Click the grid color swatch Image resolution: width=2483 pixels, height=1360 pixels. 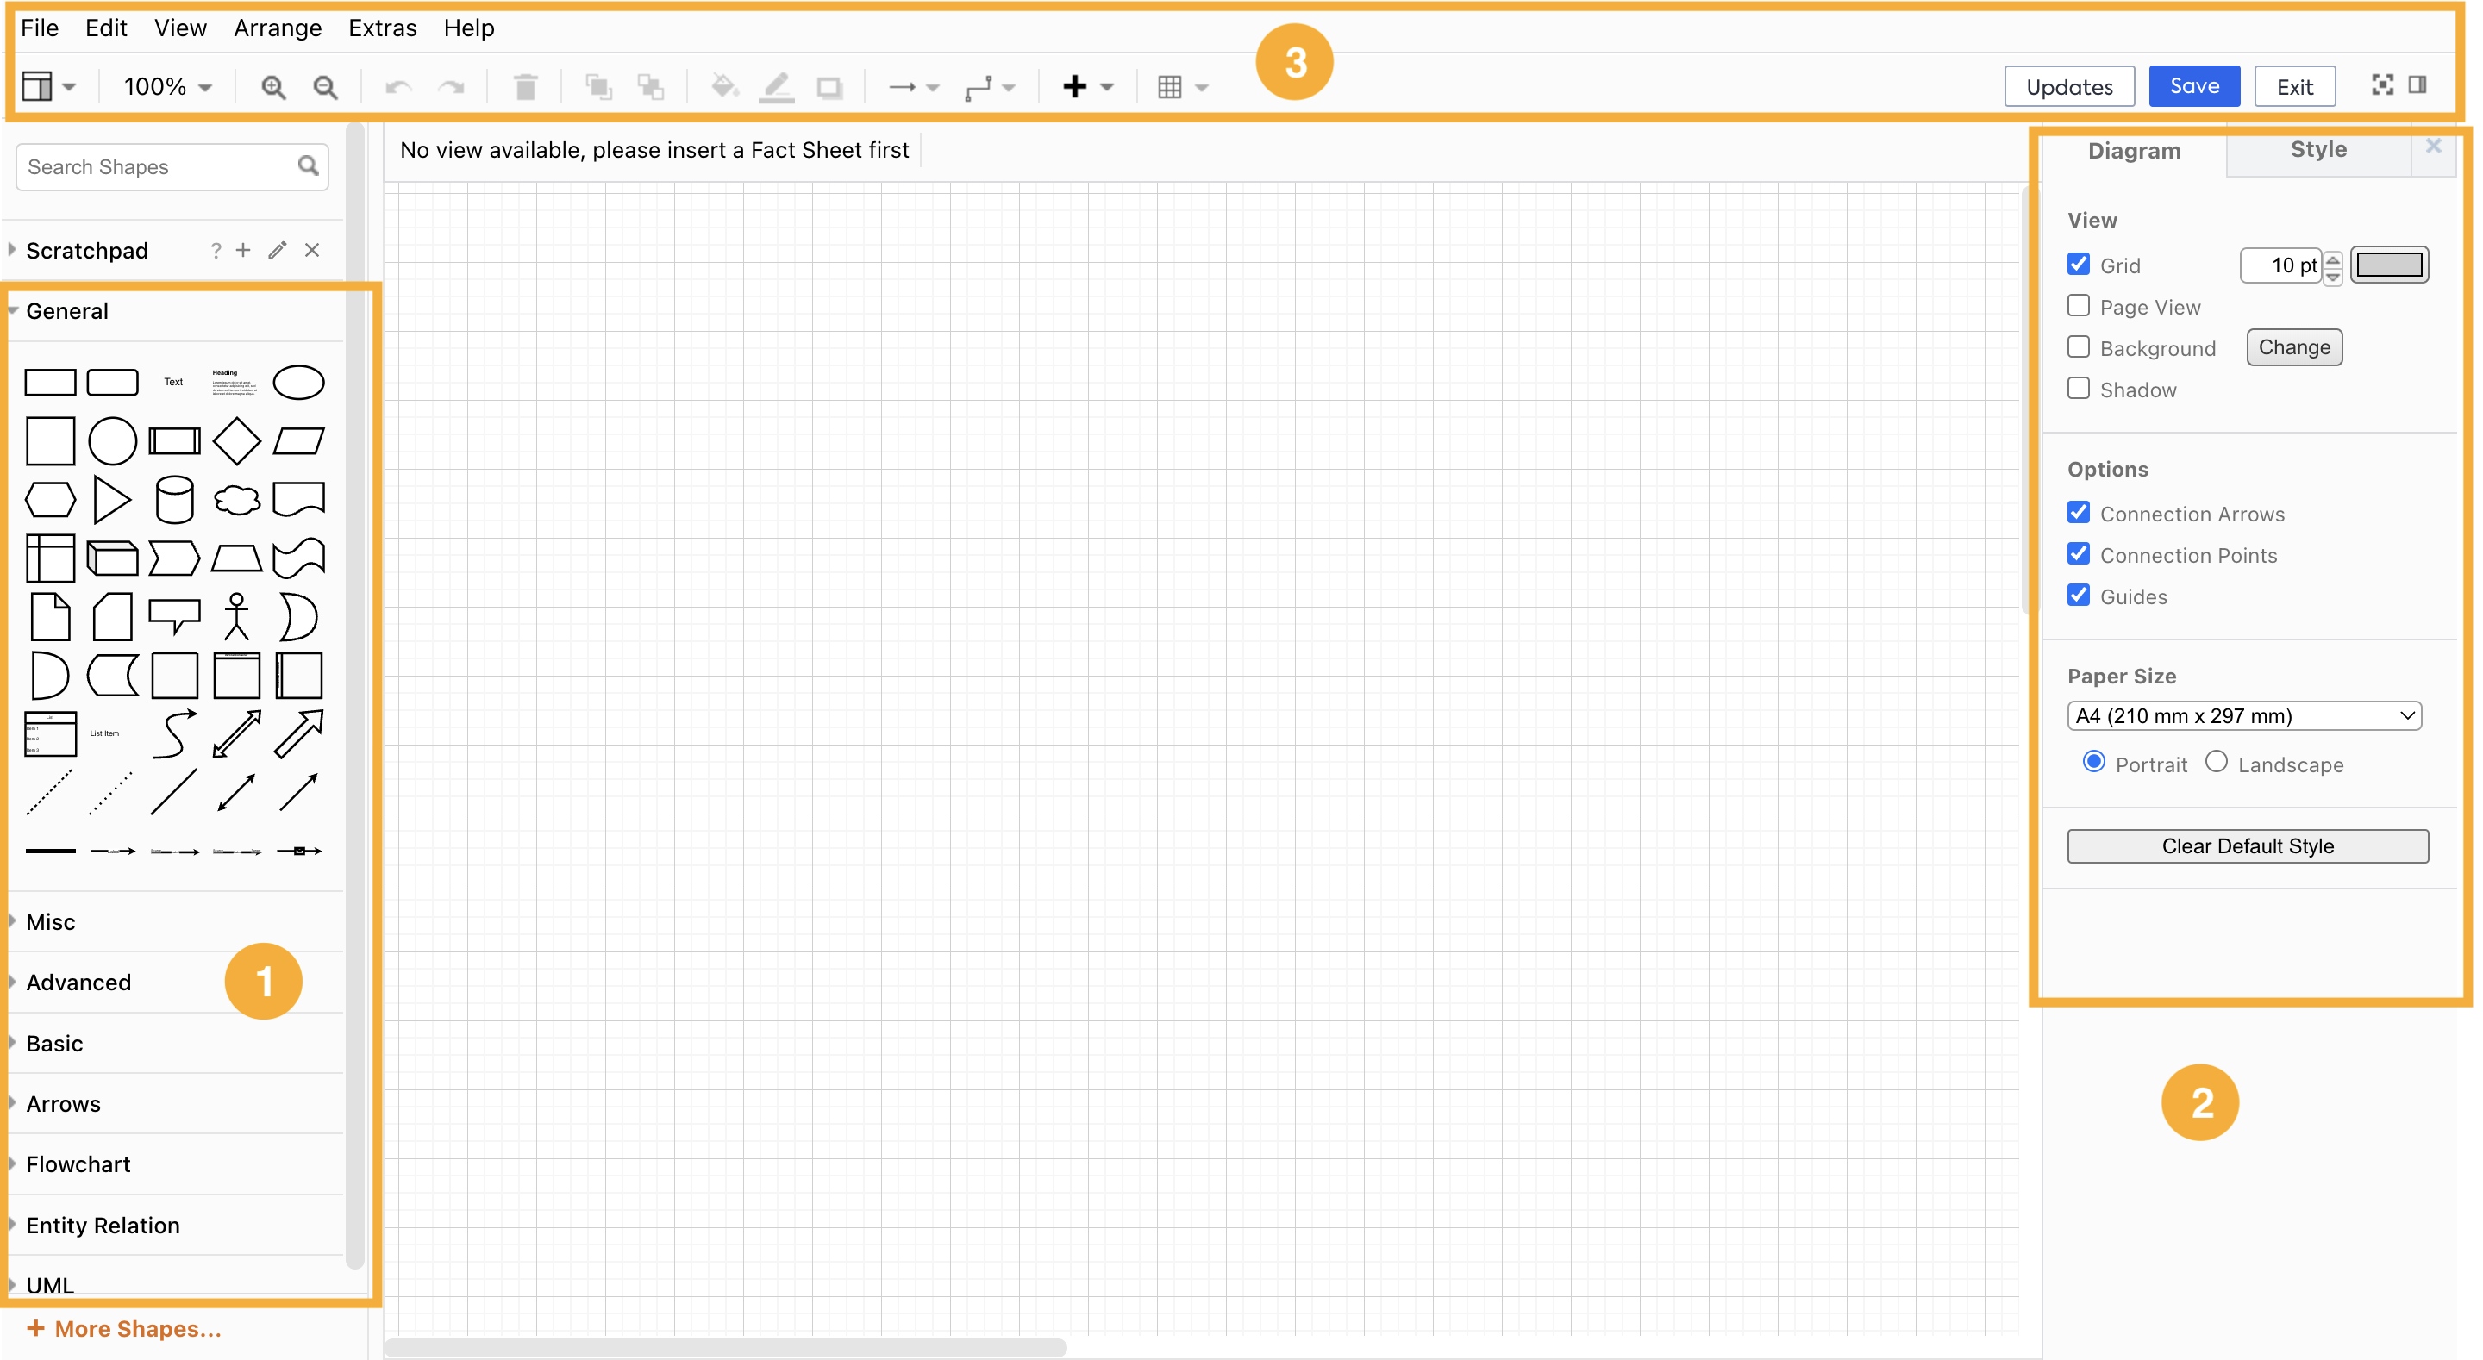click(x=2388, y=264)
